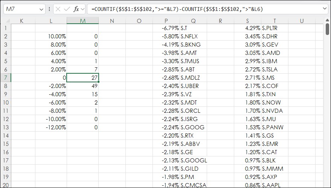The image size is (331, 188).
Task: Select column P header
Action: pos(166,21)
